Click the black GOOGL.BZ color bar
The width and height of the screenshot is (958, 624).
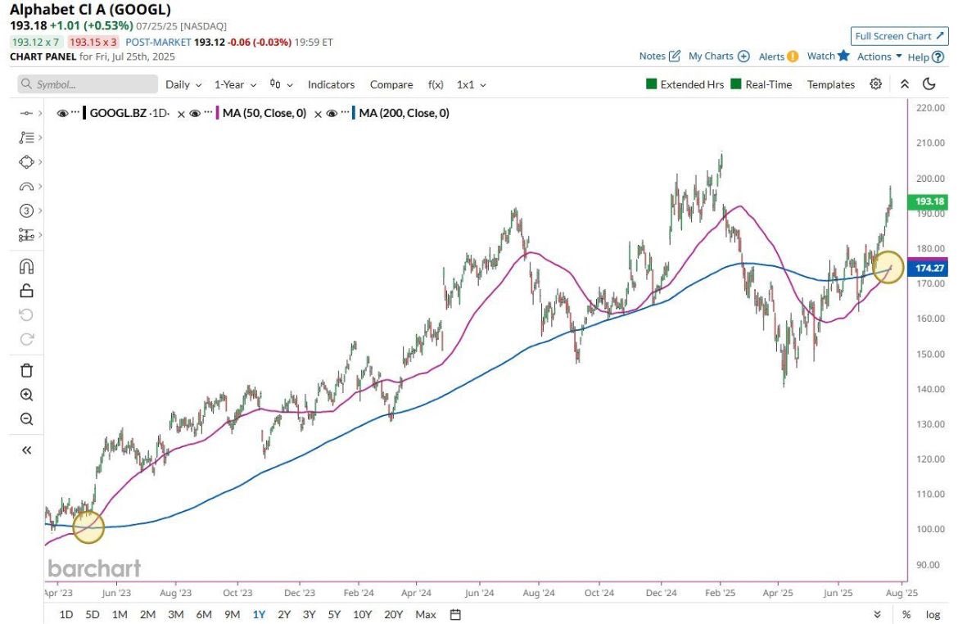[x=84, y=113]
